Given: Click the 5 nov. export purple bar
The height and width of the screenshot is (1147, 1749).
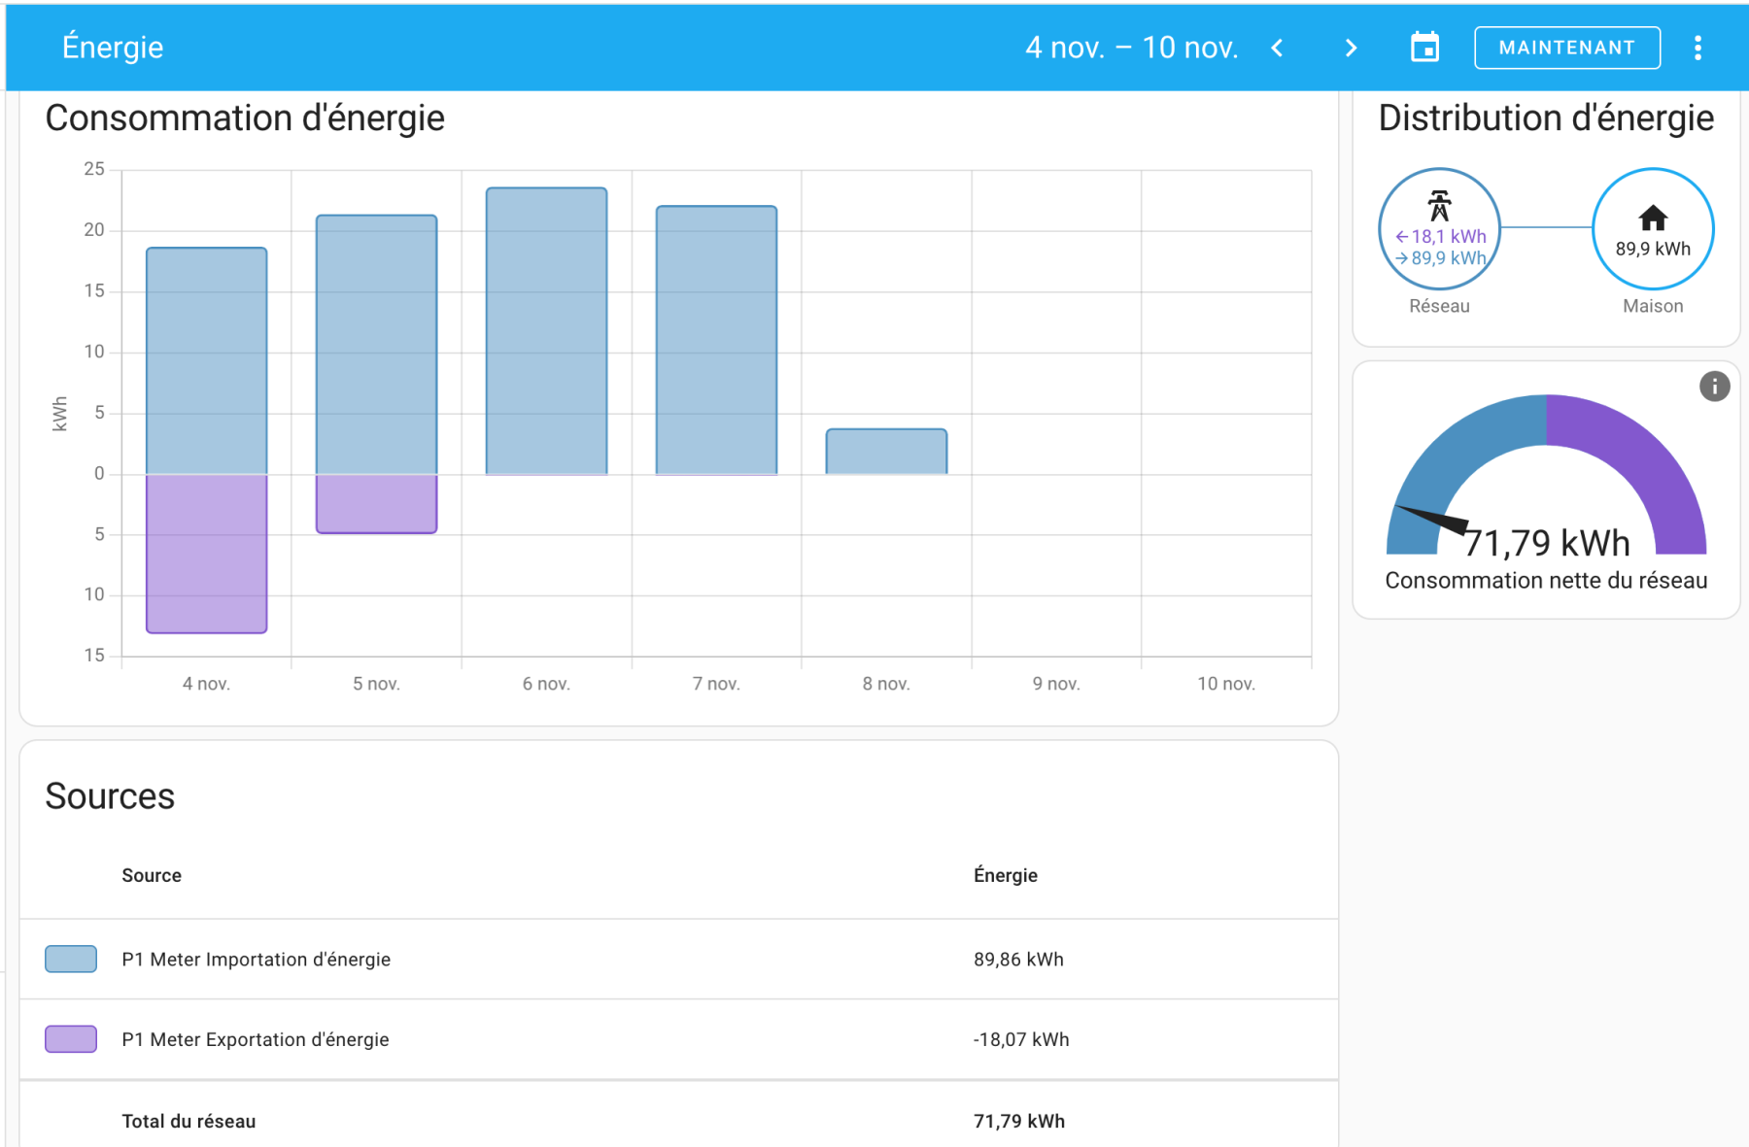Looking at the screenshot, I should (x=377, y=504).
